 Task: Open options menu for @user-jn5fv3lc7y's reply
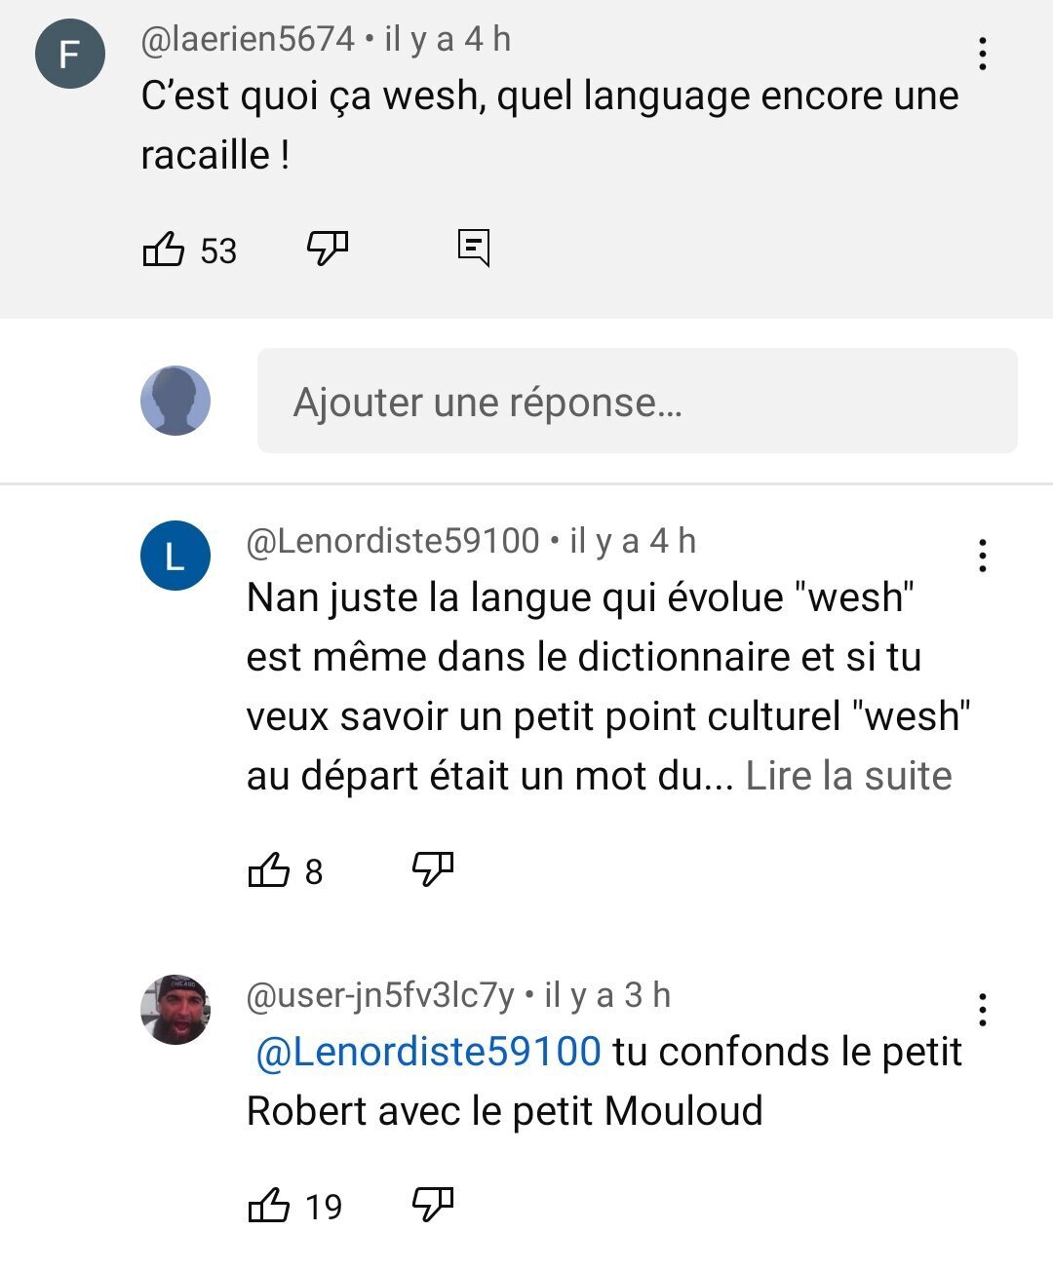coord(983,1010)
